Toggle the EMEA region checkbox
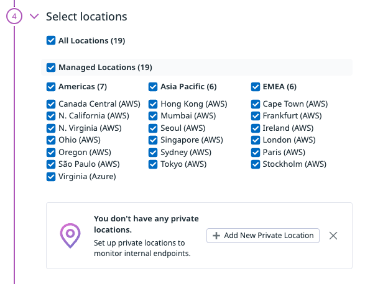 tap(256, 87)
